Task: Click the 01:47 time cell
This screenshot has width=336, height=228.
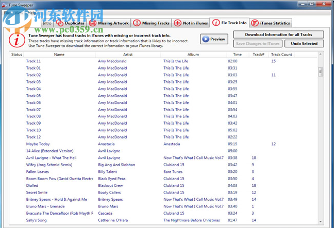Action: tap(232, 220)
